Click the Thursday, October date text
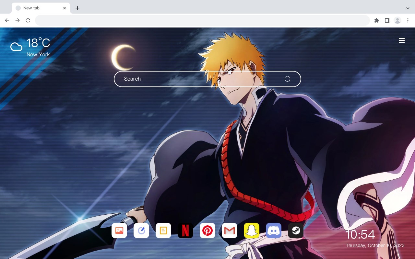Viewport: 415px width, 259px height. [375, 245]
